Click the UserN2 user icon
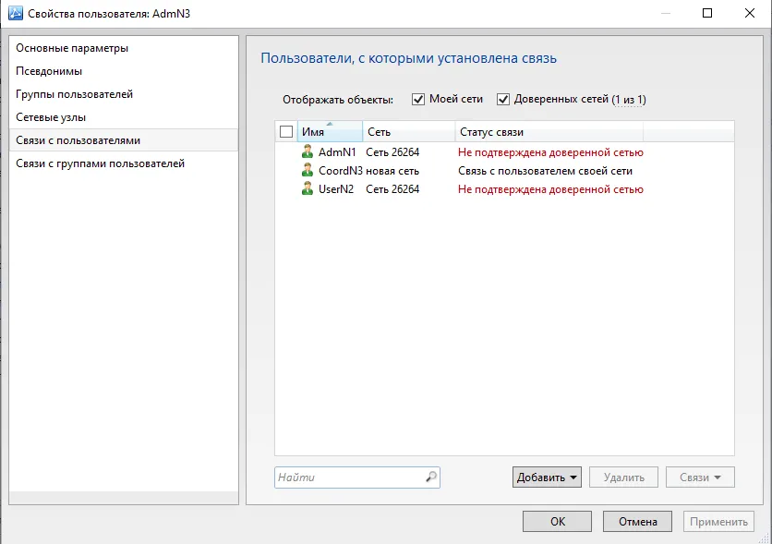The width and height of the screenshot is (772, 544). click(308, 188)
